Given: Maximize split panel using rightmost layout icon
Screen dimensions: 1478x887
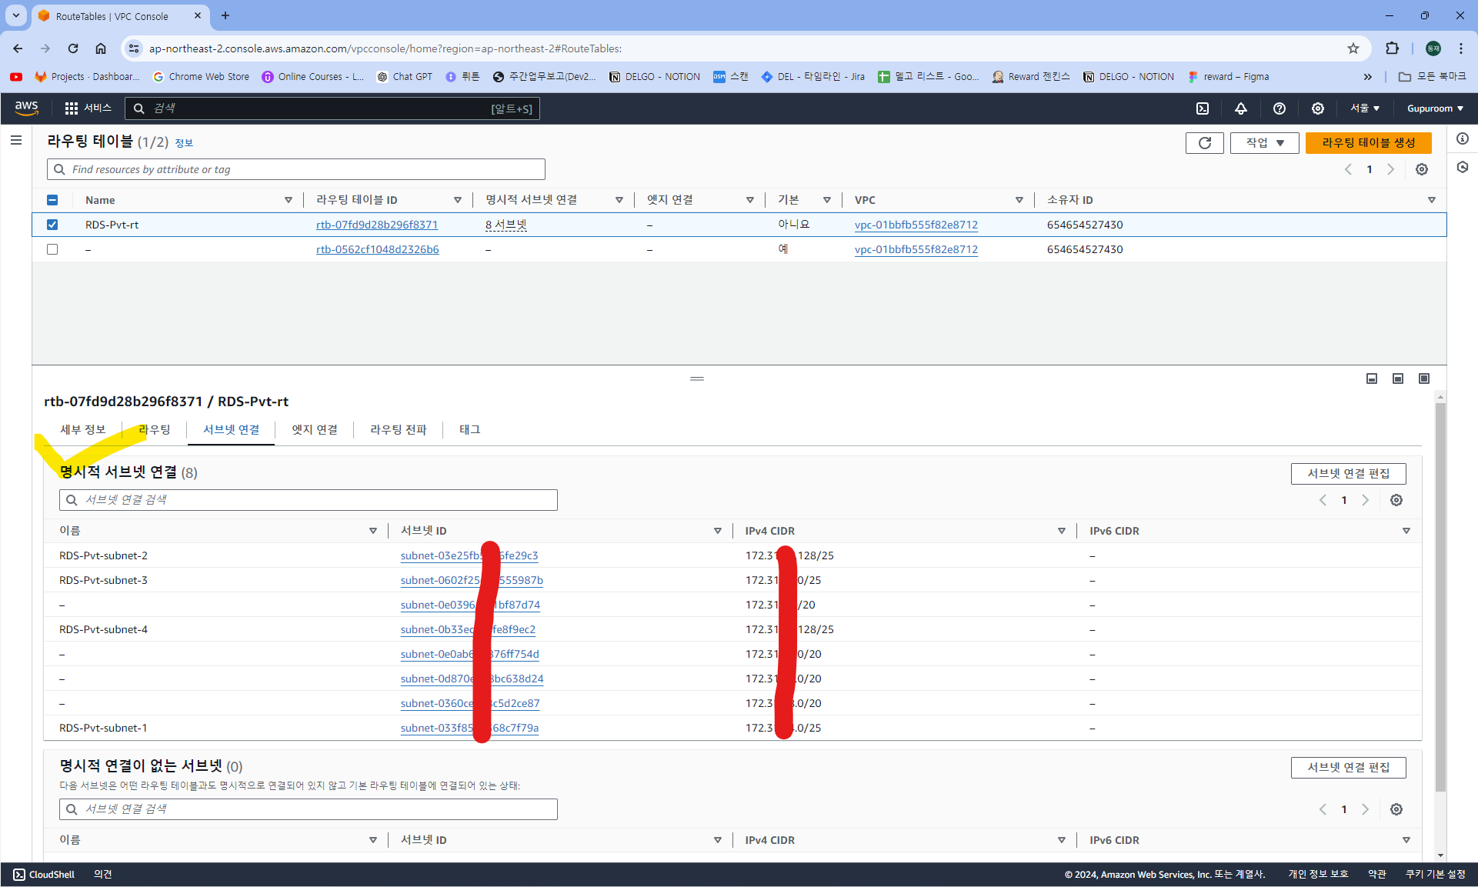Looking at the screenshot, I should (x=1424, y=378).
